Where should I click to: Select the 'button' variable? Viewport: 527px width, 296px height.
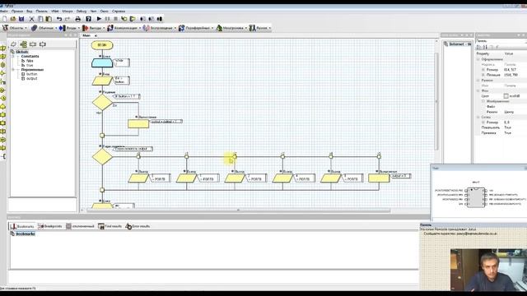[x=31, y=74]
